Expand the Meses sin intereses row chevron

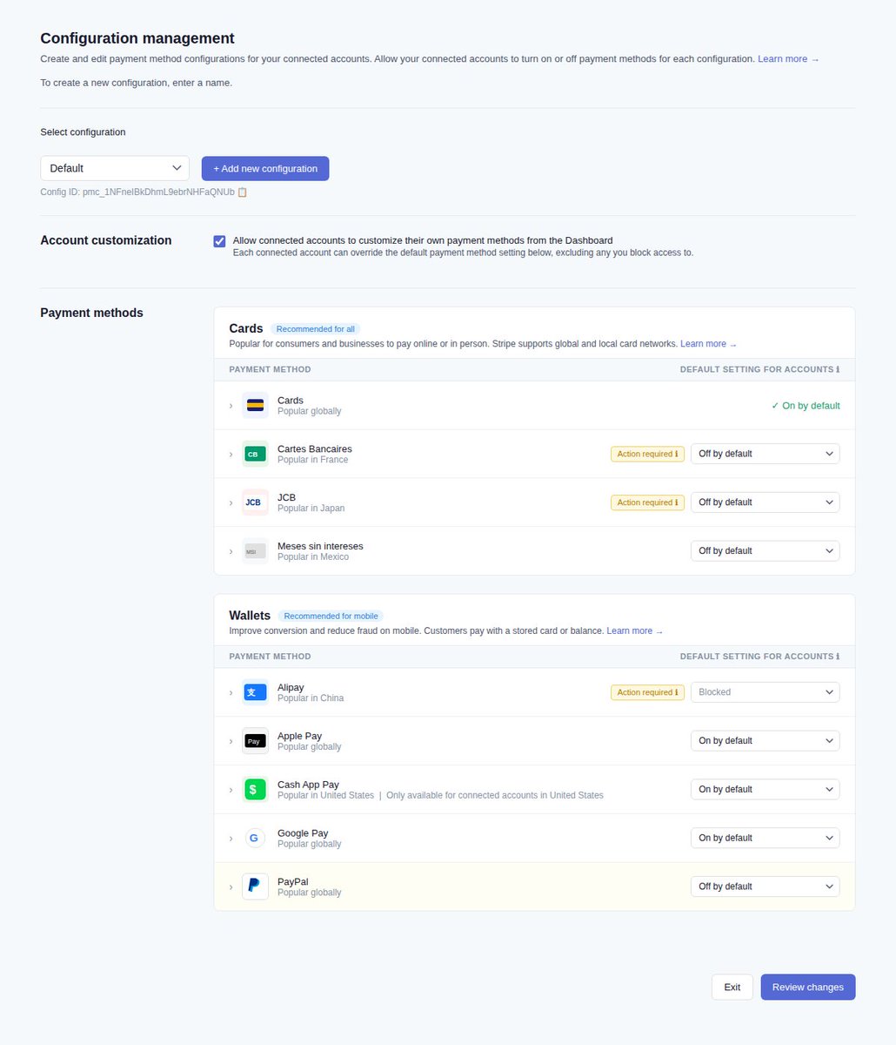(231, 552)
